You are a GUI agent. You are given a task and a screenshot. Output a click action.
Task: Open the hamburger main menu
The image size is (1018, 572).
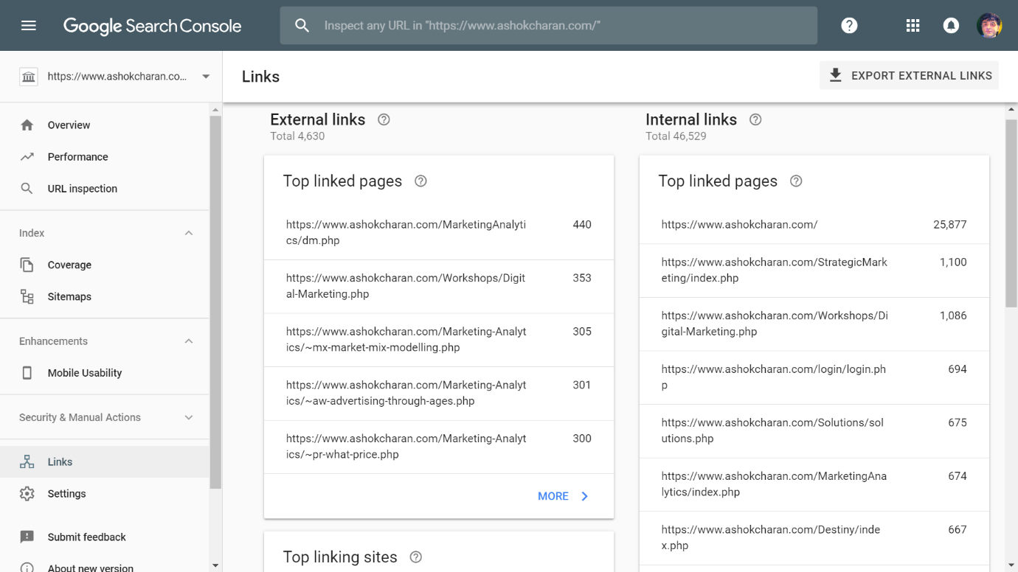point(29,26)
